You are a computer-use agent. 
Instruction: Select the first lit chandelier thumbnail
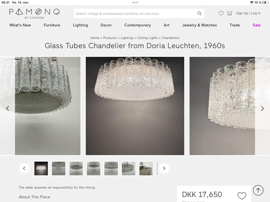[x=41, y=168]
